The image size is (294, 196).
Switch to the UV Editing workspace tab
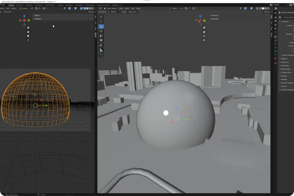(x=39, y=5)
